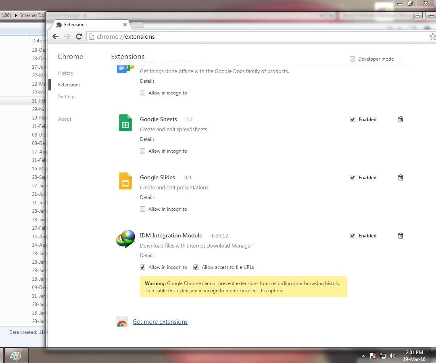436x363 pixels.
Task: Switch to History in the sidebar
Action: pos(66,73)
